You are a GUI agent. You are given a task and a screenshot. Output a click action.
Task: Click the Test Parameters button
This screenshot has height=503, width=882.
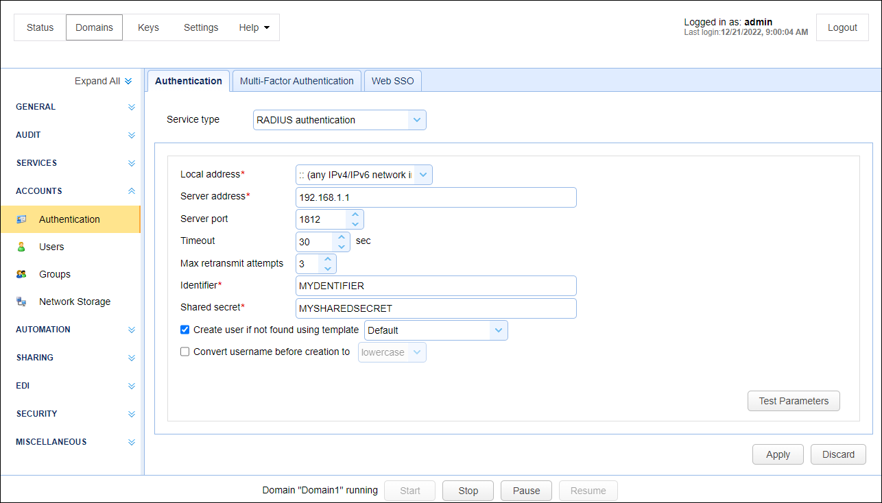[793, 401]
